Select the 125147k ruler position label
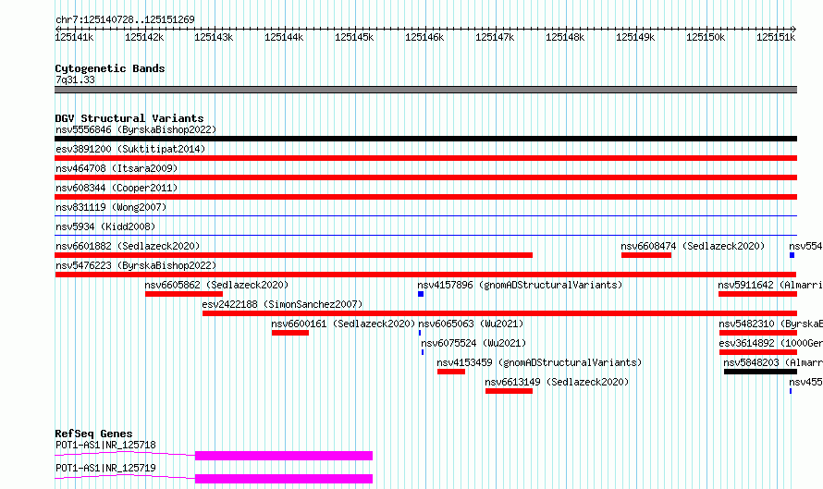 click(x=495, y=37)
